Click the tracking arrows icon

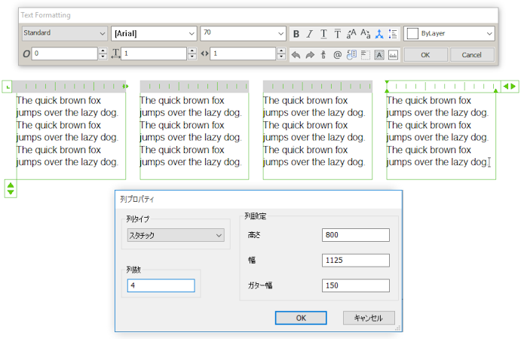tap(204, 53)
